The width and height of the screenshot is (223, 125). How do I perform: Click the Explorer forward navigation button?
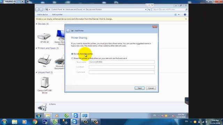click(x=41, y=9)
